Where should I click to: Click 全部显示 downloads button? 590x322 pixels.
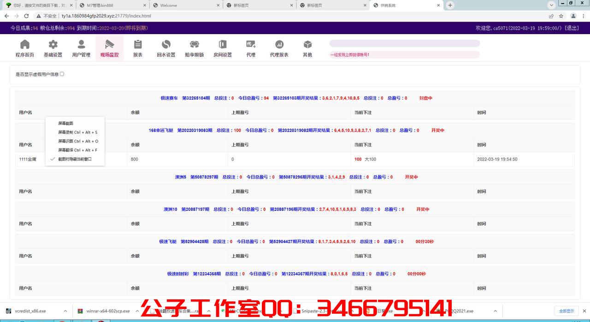point(566,311)
